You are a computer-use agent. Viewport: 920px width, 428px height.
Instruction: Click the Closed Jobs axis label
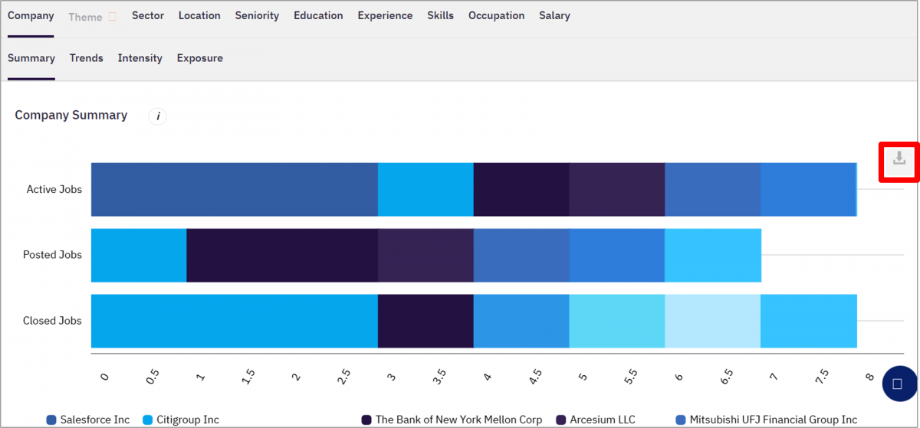(52, 321)
